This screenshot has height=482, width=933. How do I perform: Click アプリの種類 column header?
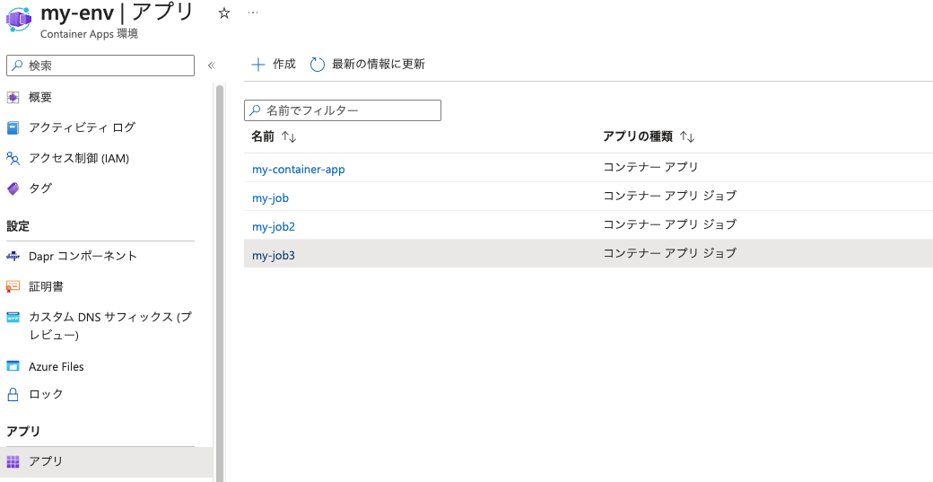(x=638, y=136)
